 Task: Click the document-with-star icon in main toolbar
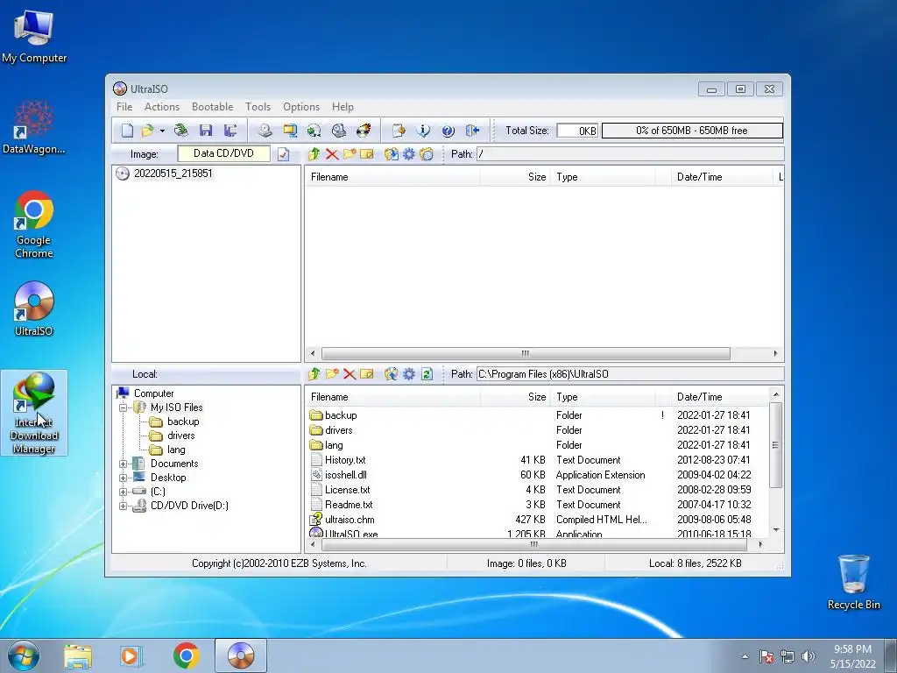click(x=399, y=131)
